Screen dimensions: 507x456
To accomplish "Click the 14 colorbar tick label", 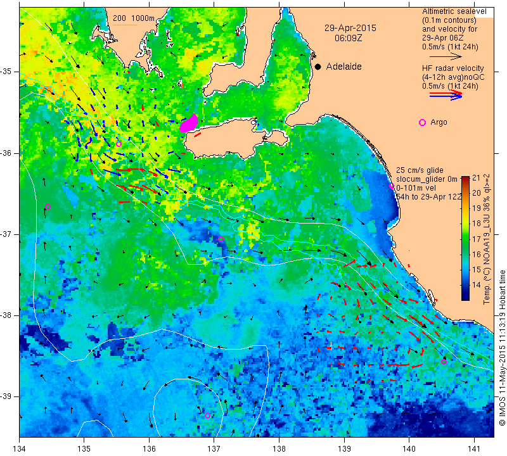I will tap(476, 285).
